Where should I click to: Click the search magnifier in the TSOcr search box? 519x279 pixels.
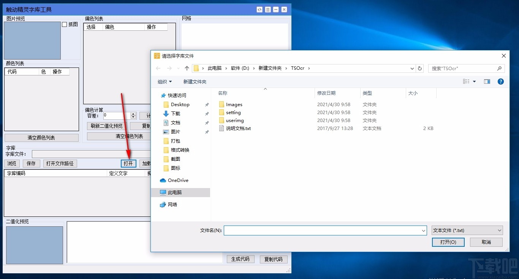pyautogui.click(x=499, y=68)
